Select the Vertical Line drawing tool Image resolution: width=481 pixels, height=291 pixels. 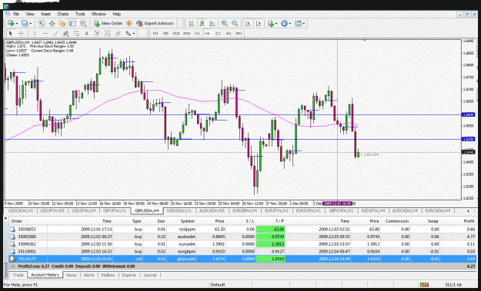(x=35, y=33)
